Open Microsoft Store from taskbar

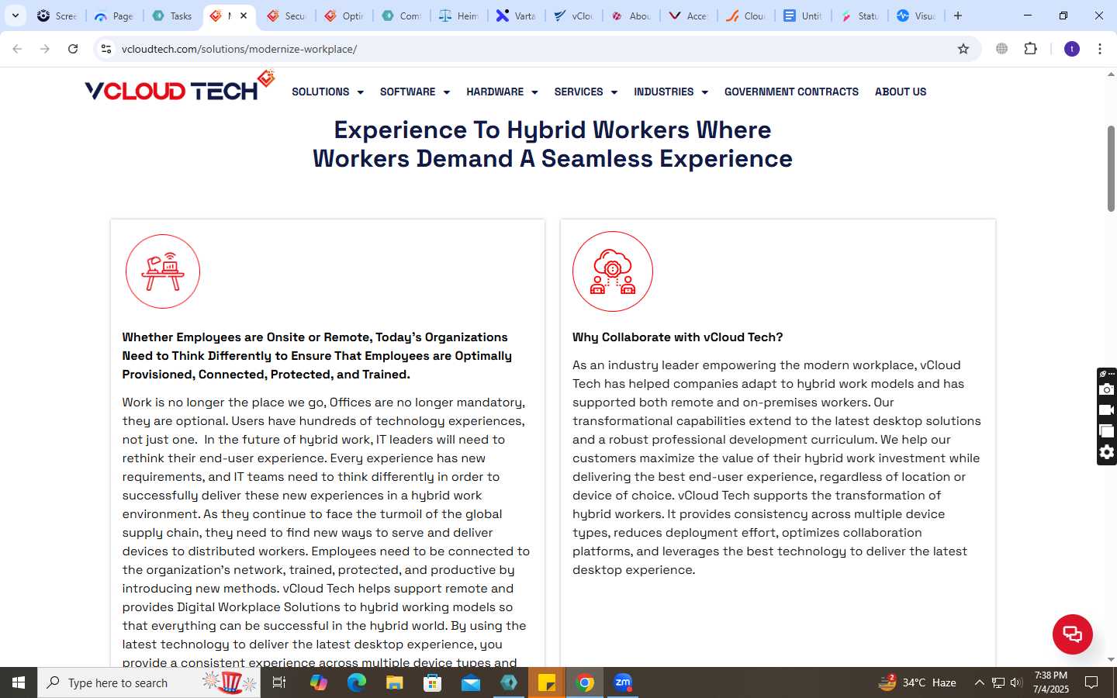[x=432, y=682]
